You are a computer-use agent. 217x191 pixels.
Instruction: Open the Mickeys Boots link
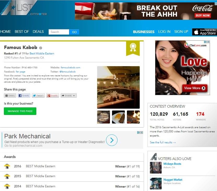[x=172, y=164]
